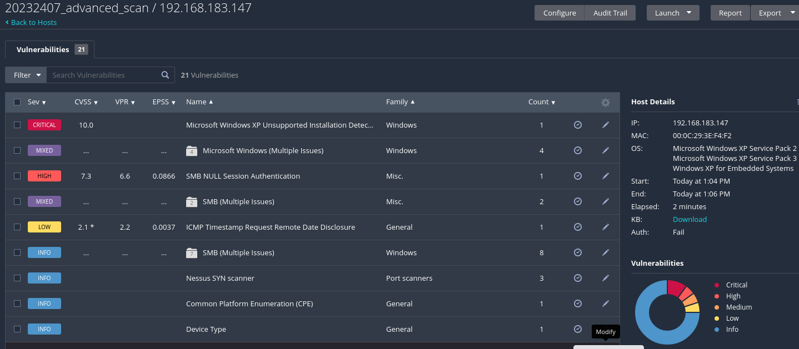This screenshot has width=799, height=349.
Task: Click the Critical legend entry
Action: [731, 285]
